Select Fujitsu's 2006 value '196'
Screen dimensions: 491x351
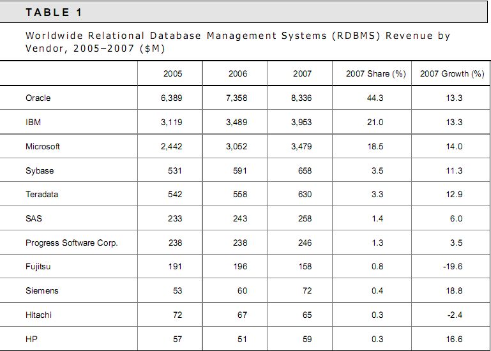(x=240, y=267)
